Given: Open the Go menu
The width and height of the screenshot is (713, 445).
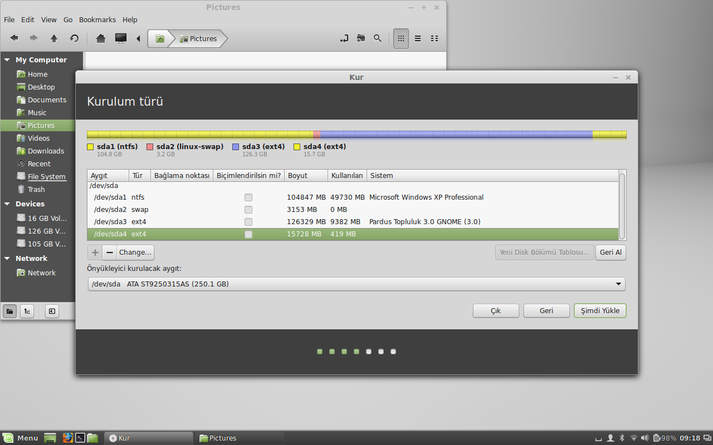Looking at the screenshot, I should coord(68,19).
